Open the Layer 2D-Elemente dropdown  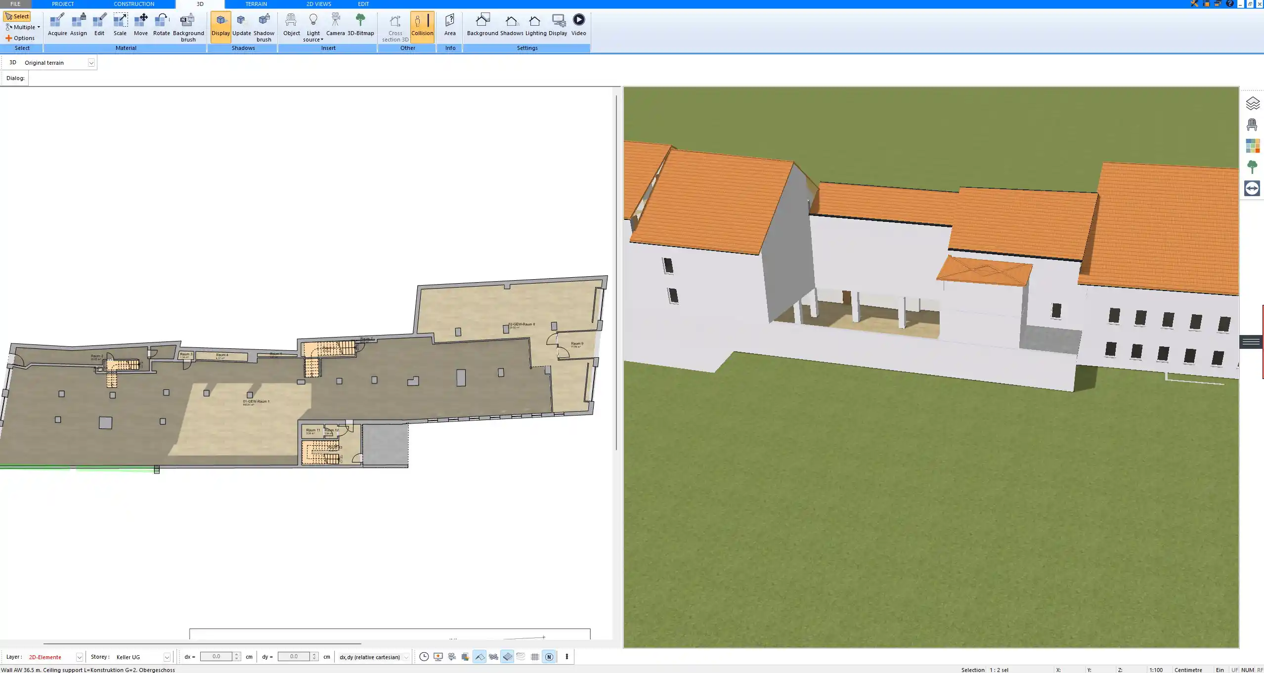click(x=79, y=657)
